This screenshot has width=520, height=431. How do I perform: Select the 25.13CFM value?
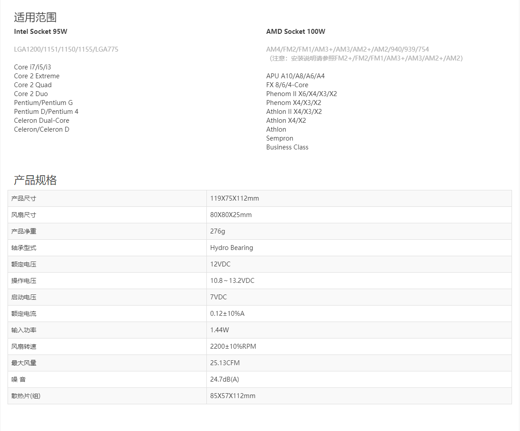tap(225, 363)
